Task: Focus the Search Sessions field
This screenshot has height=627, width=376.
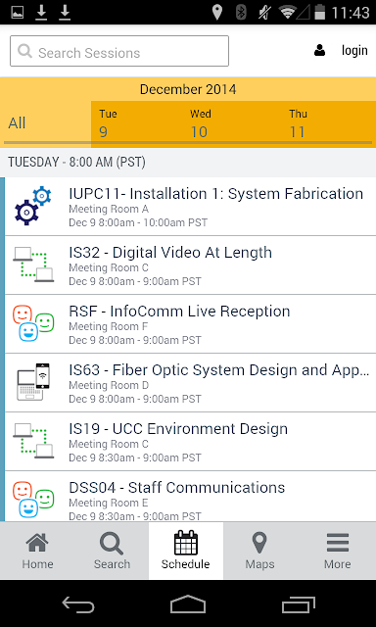Action: (119, 51)
